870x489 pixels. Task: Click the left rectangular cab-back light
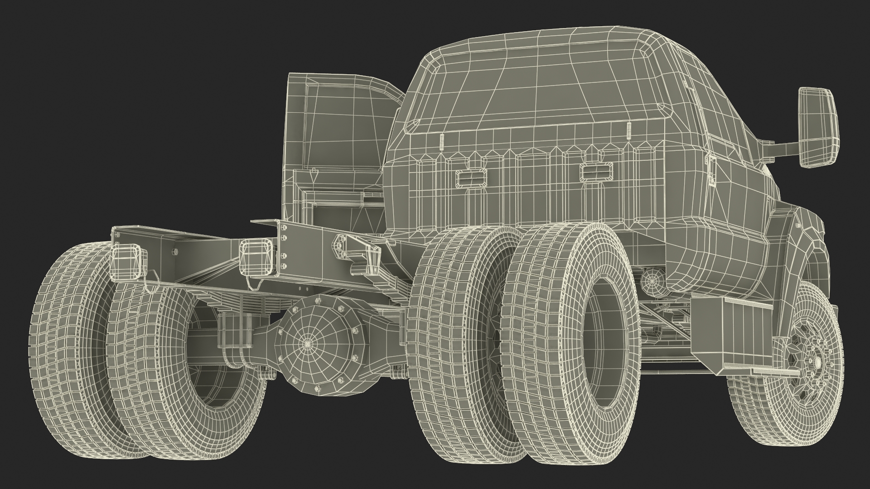[x=470, y=177]
